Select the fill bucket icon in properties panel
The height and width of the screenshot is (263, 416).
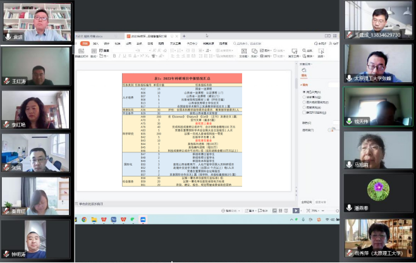coord(303,71)
